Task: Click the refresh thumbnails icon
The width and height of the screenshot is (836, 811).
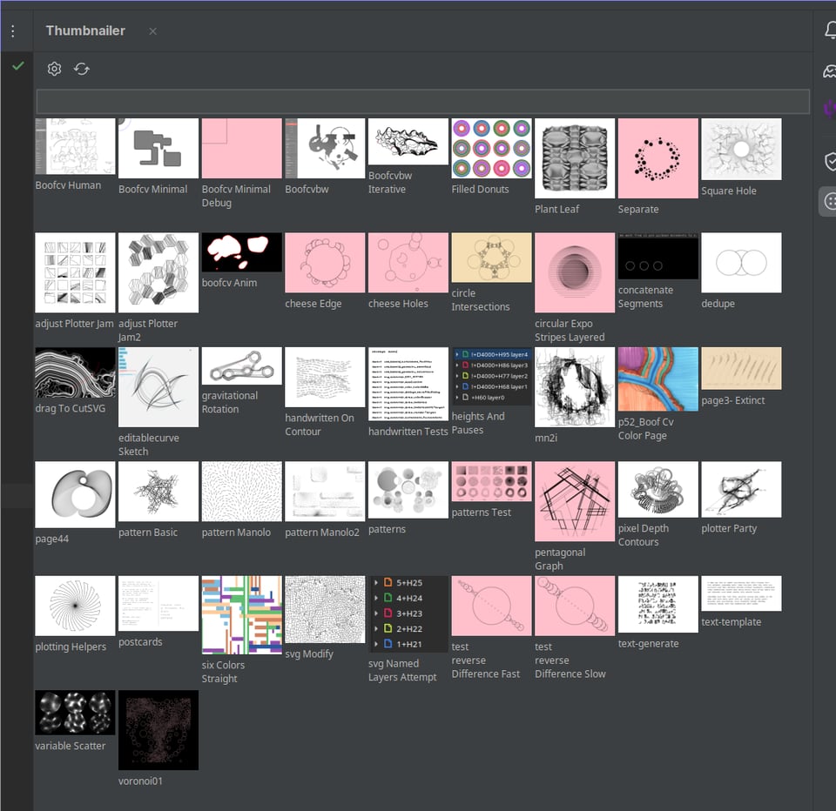Action: 82,69
